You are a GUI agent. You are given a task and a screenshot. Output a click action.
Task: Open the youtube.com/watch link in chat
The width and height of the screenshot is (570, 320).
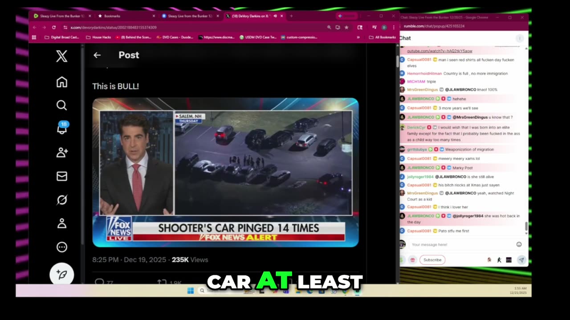[440, 51]
